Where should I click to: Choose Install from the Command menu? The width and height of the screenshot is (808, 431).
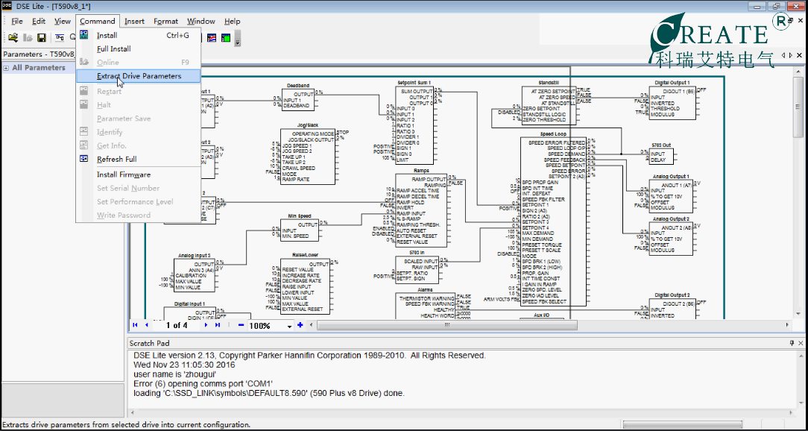138,36
